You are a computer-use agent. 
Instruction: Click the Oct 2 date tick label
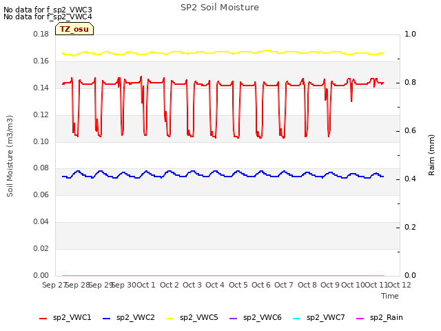point(170,285)
